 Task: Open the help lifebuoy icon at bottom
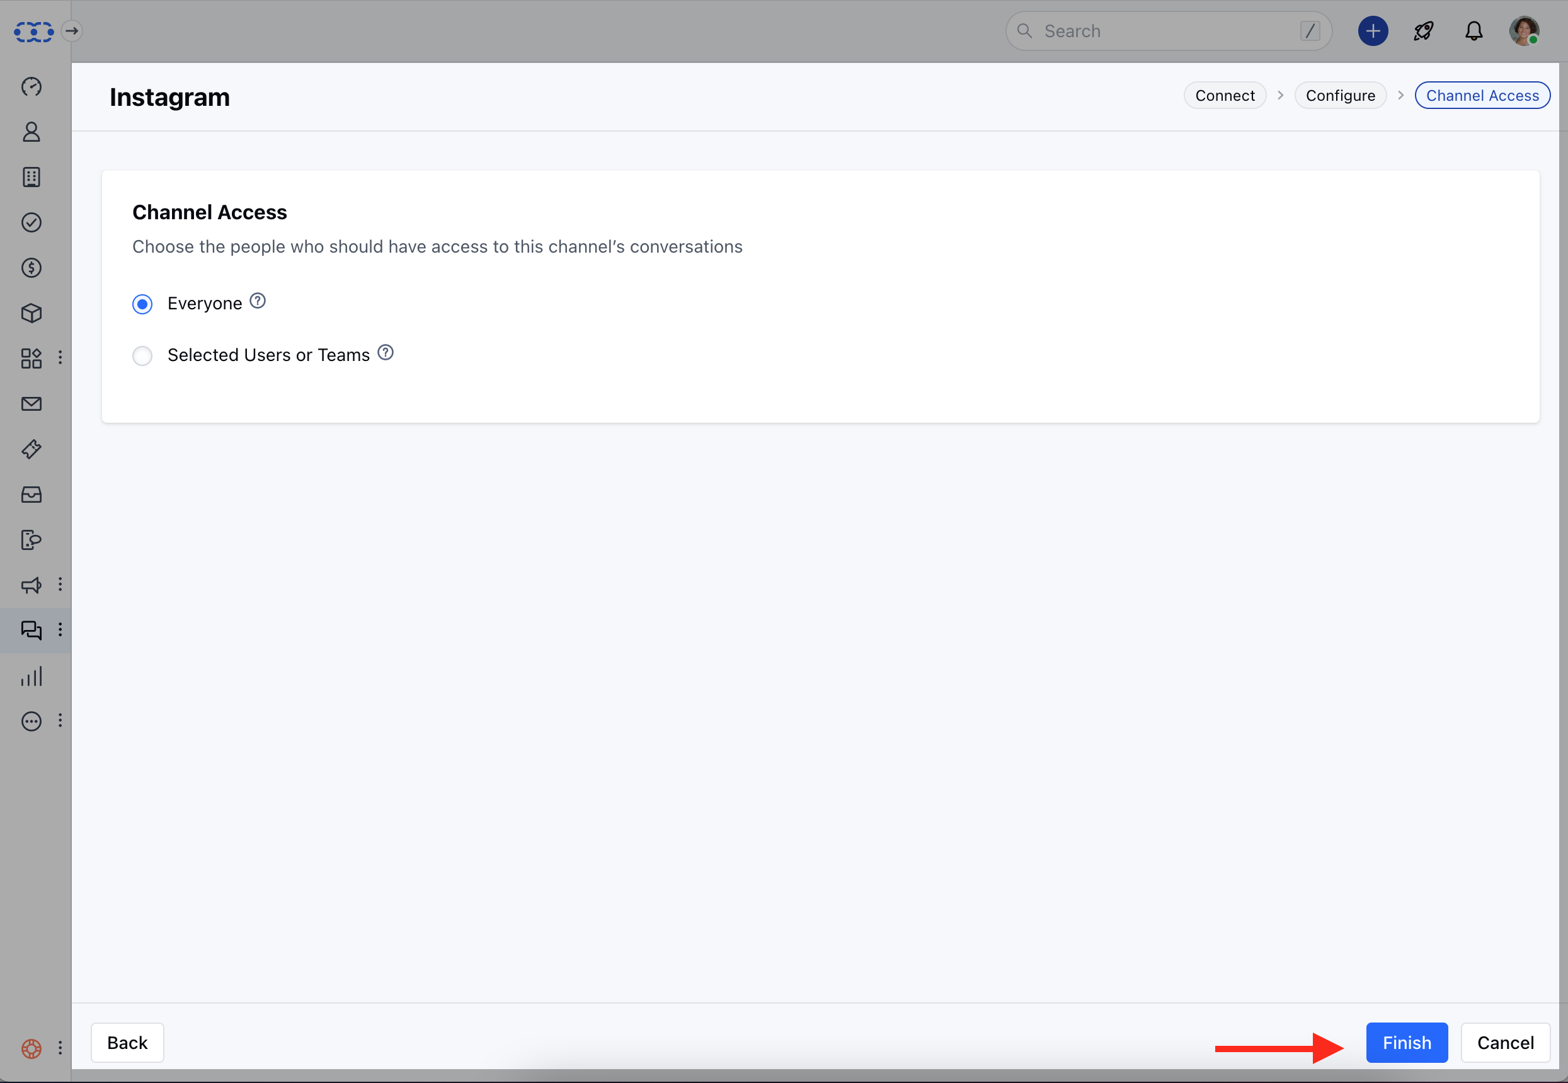point(31,1049)
